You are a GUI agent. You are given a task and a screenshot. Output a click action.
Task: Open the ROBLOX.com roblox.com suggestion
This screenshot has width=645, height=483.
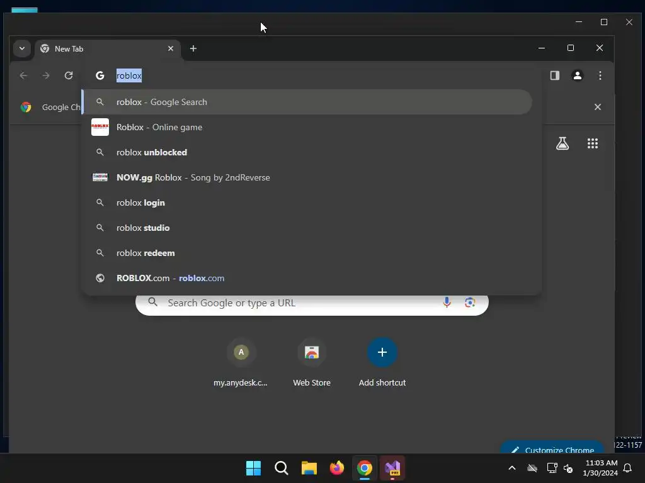(x=307, y=278)
